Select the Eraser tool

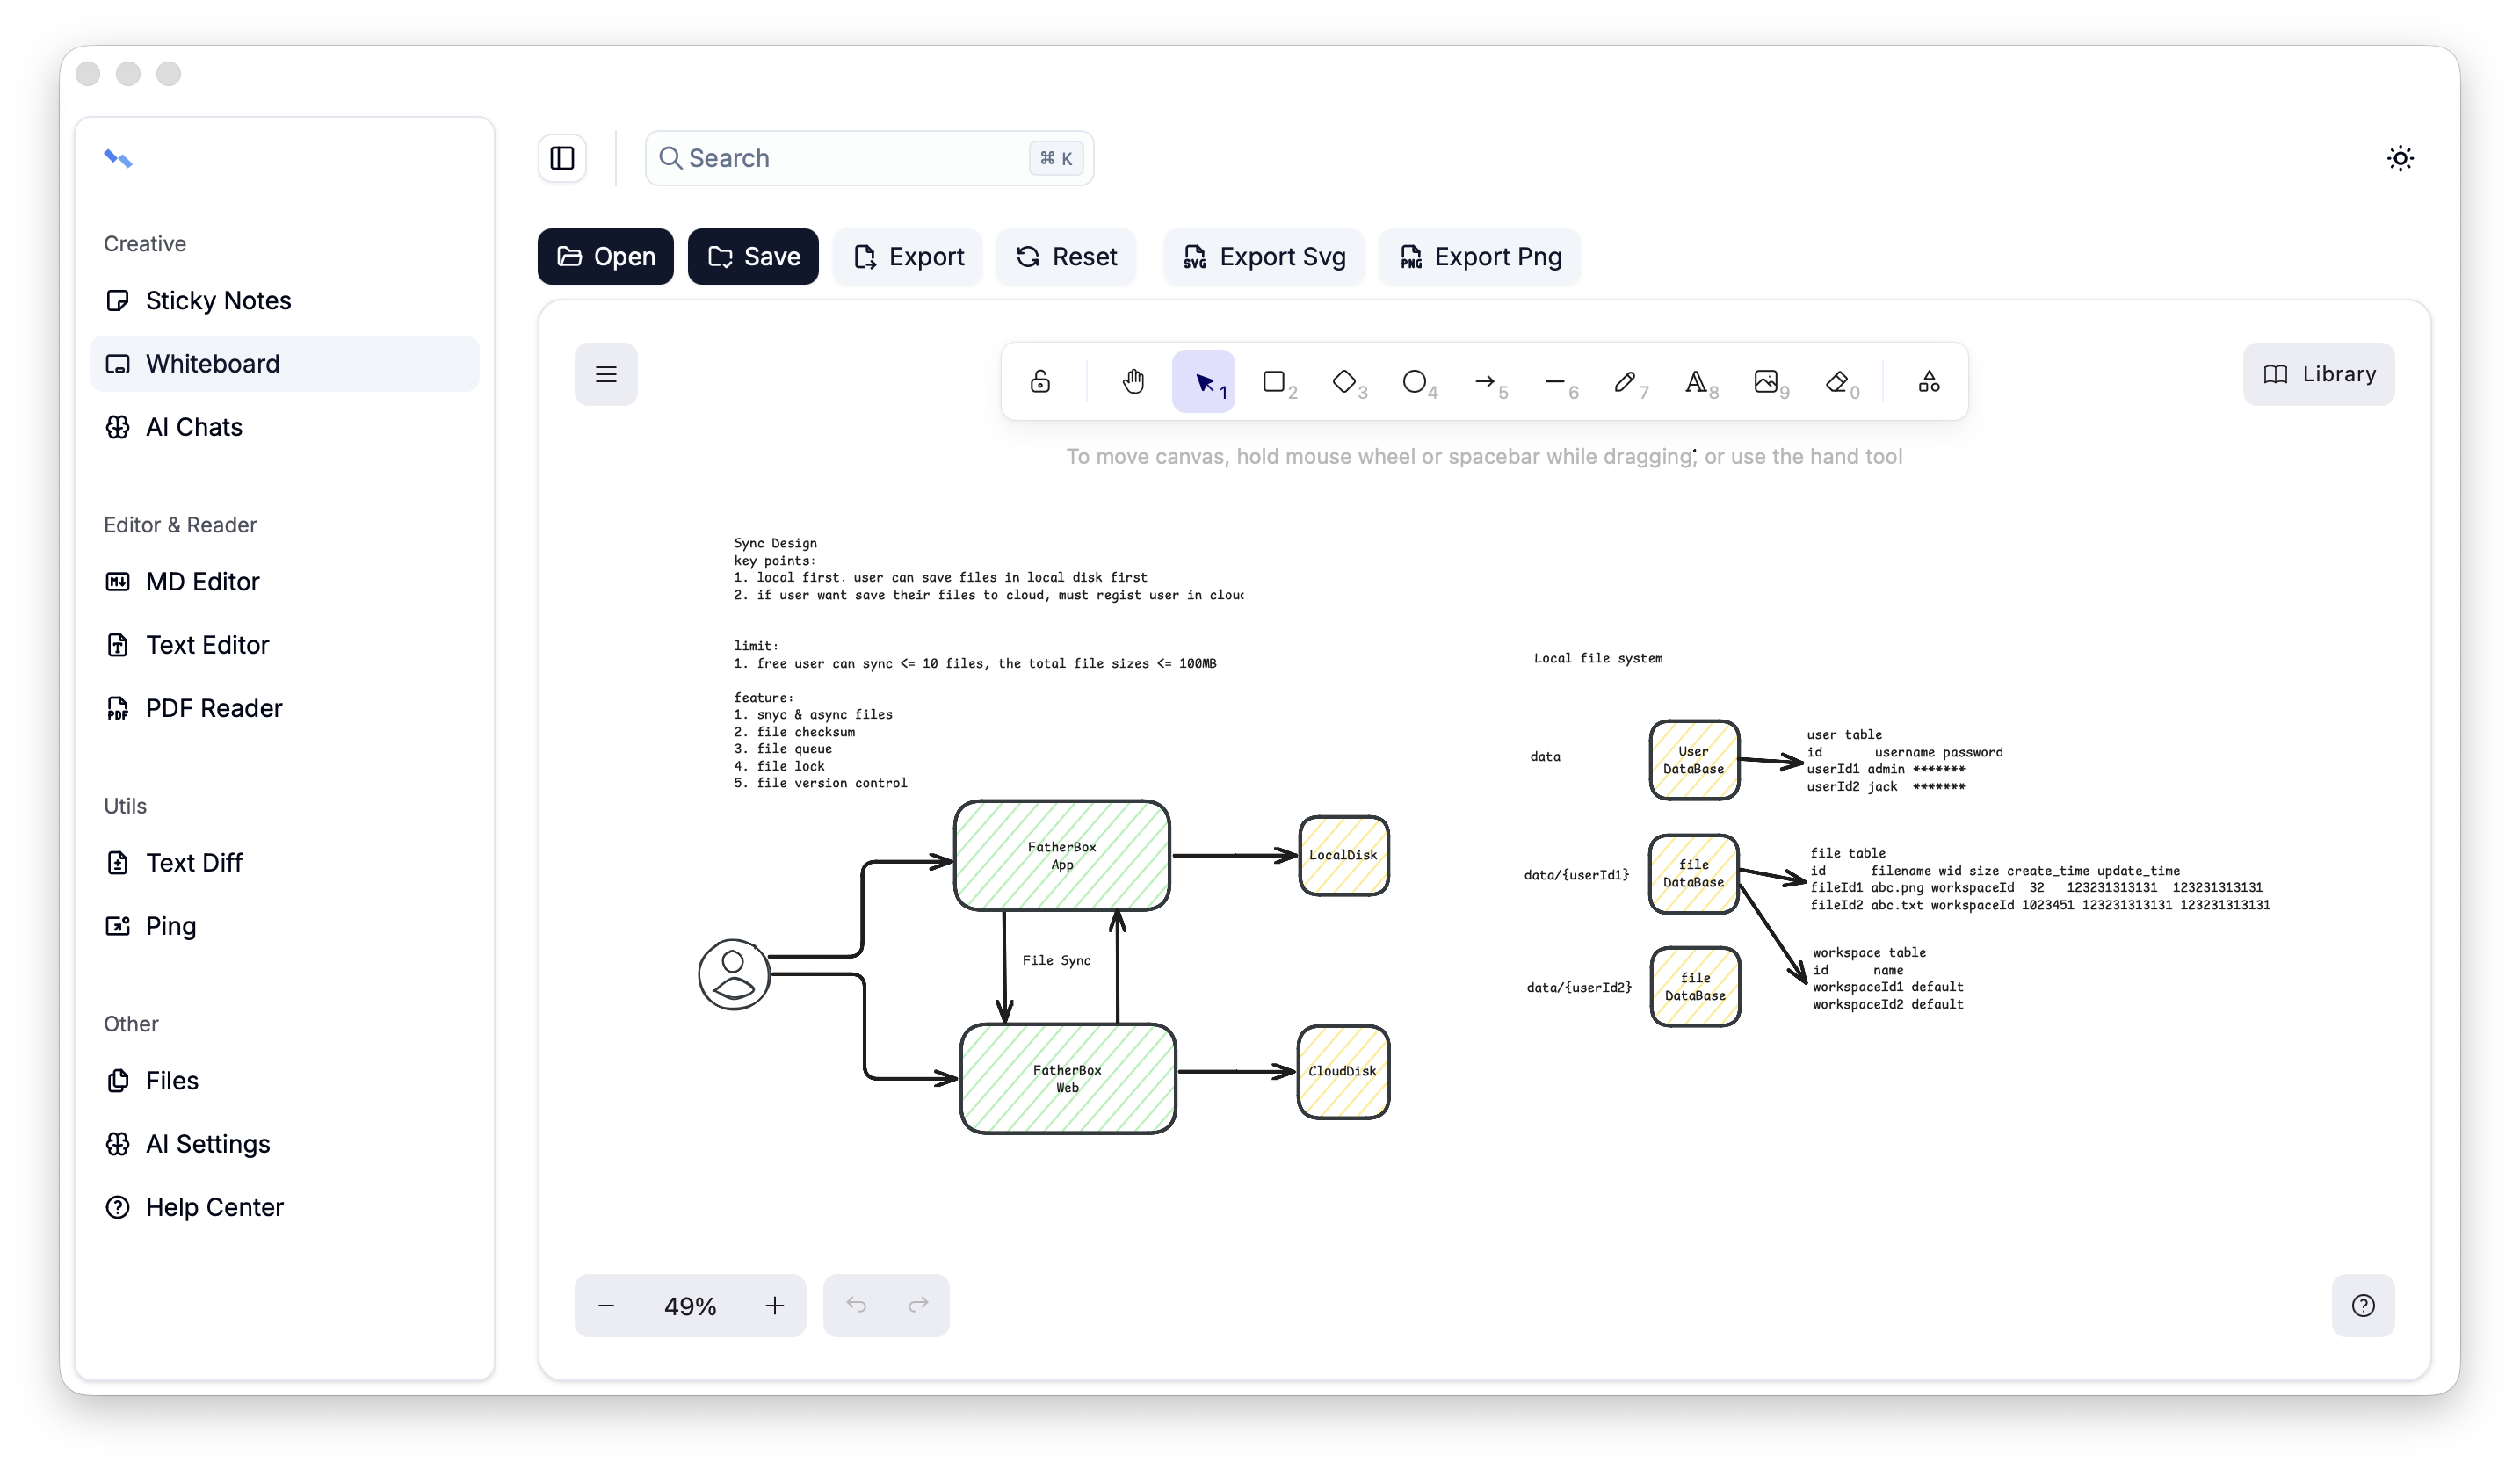tap(1840, 381)
